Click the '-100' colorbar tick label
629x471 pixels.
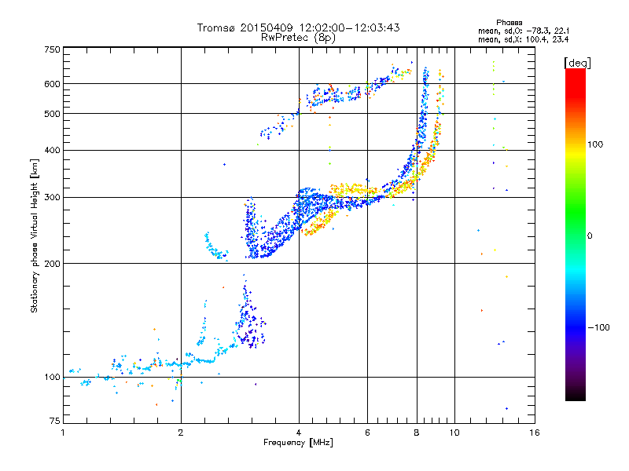tap(598, 327)
